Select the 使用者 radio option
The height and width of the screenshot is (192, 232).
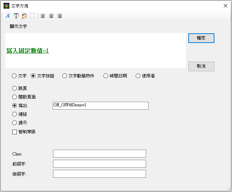pyautogui.click(x=138, y=76)
